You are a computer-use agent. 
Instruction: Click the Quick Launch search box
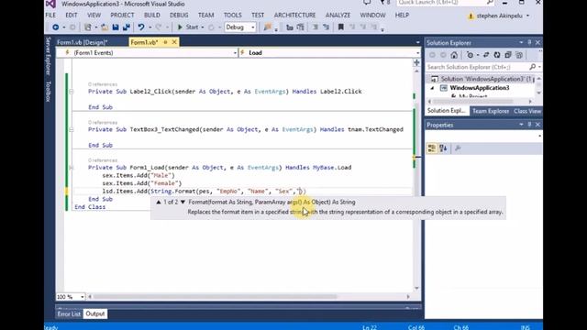(446, 3)
